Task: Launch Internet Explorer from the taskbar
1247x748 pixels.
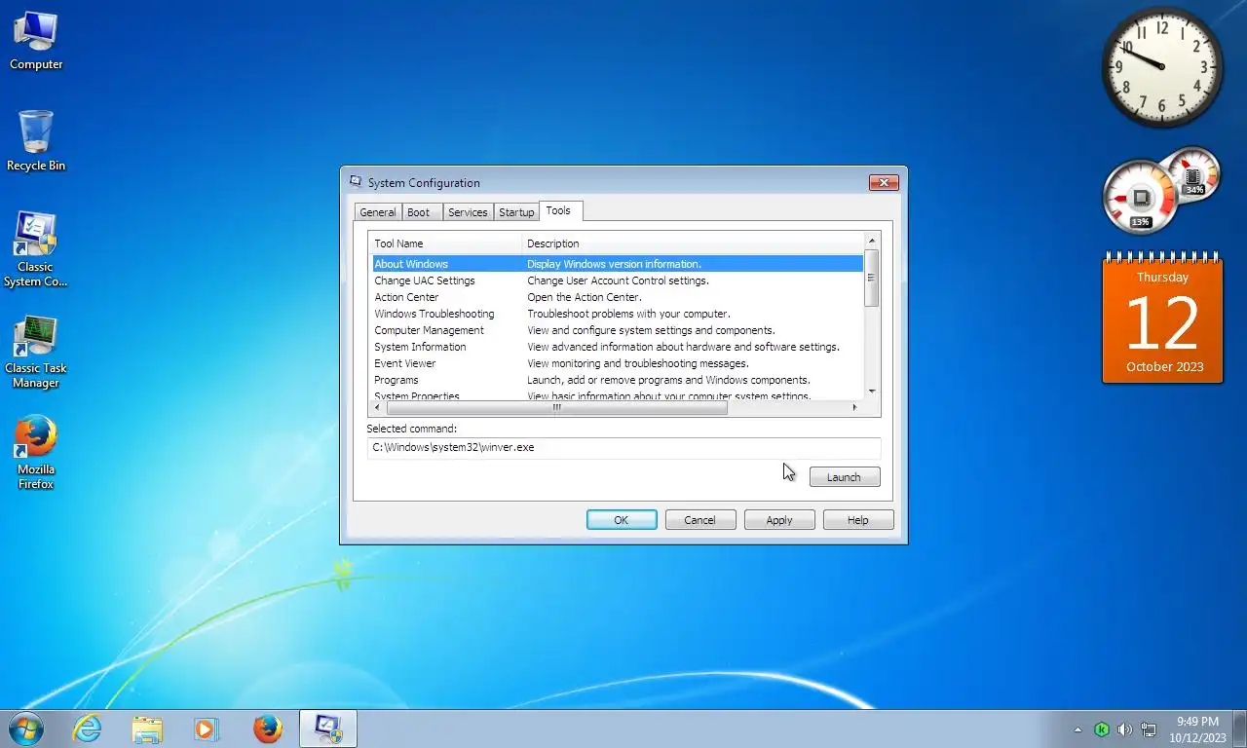Action: coord(88,729)
